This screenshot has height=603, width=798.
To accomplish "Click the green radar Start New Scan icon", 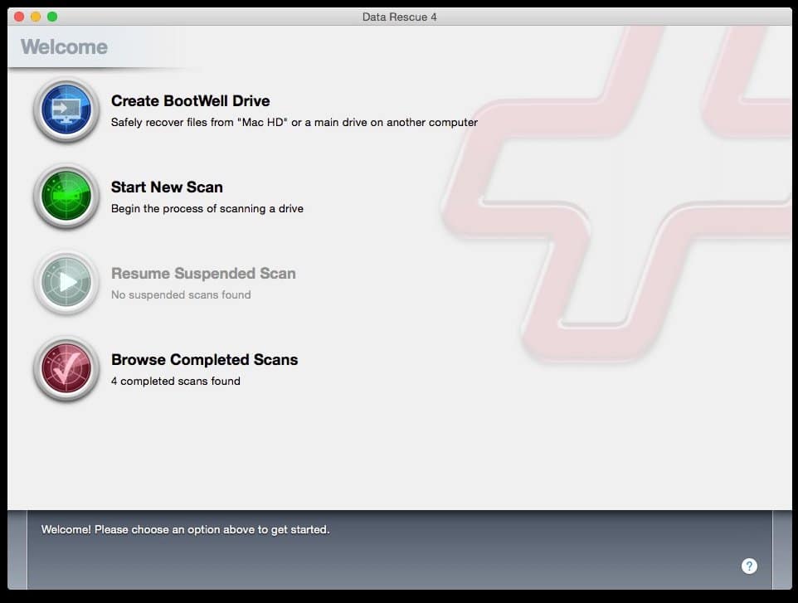I will click(x=66, y=197).
